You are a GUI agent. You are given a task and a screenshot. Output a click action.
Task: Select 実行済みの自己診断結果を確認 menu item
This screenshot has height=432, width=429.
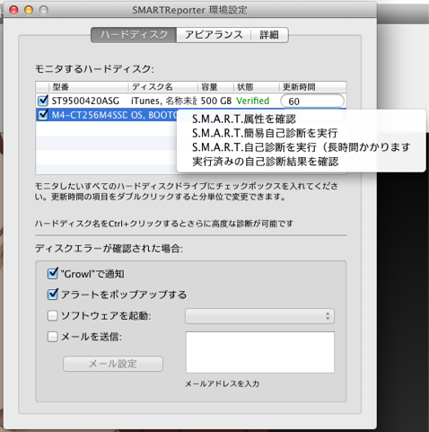tap(301, 162)
